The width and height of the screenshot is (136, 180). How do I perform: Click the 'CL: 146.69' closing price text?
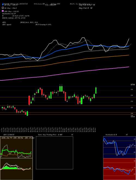click(51, 5)
